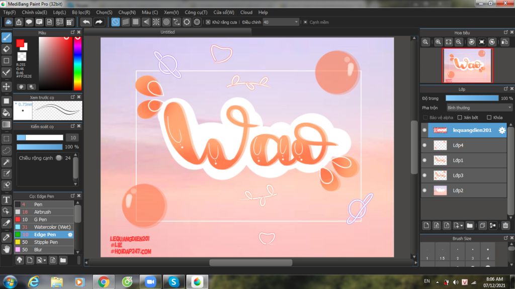Viewport: 515px width, 289px height.
Task: Open the Điều chỉnh value dropdown
Action: click(281, 22)
